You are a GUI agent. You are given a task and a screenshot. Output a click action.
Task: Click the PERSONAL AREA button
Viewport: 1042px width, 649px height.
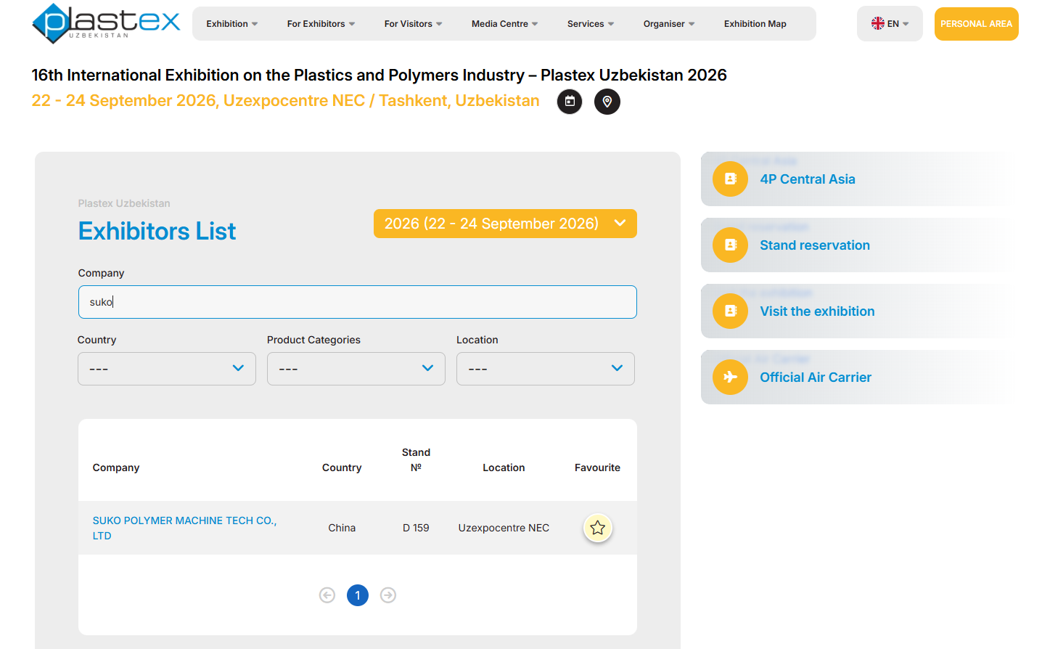coord(976,24)
